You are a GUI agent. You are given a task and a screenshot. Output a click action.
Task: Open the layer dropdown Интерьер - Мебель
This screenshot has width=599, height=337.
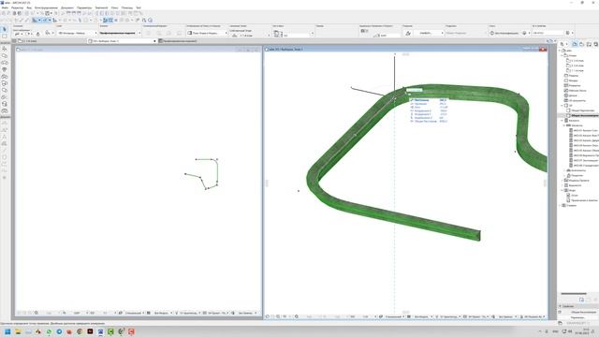click(78, 34)
